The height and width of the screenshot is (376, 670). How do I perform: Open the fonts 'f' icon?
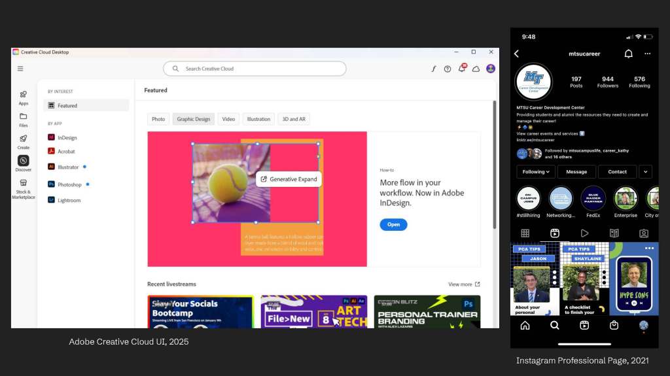[433, 69]
